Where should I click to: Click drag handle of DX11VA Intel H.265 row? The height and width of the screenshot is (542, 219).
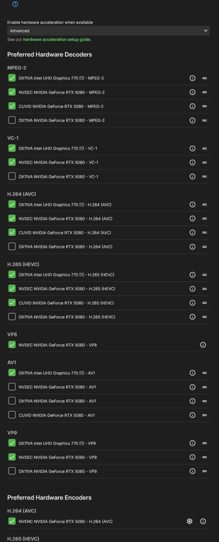(204, 275)
